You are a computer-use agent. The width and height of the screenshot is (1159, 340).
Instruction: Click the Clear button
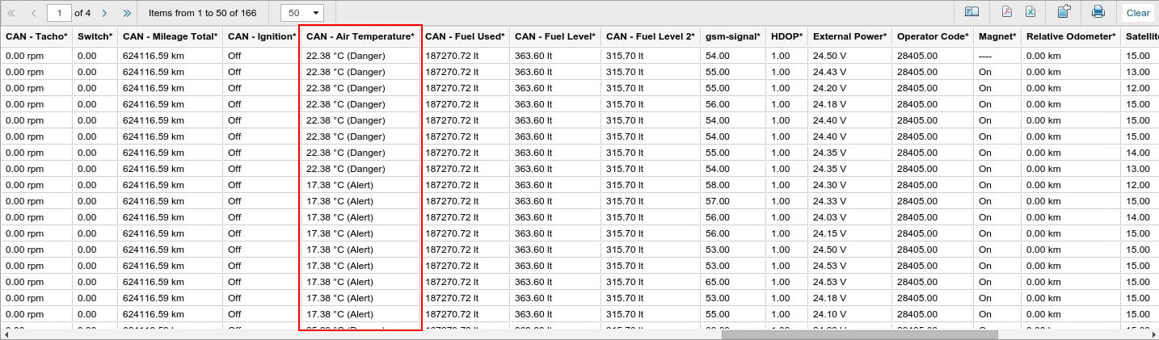[1138, 13]
